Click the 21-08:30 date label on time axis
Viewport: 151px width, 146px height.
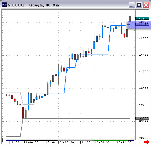point(31,142)
